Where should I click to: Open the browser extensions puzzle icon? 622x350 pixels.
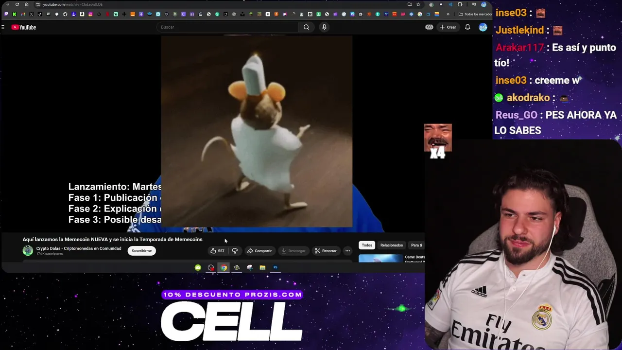pos(460,4)
